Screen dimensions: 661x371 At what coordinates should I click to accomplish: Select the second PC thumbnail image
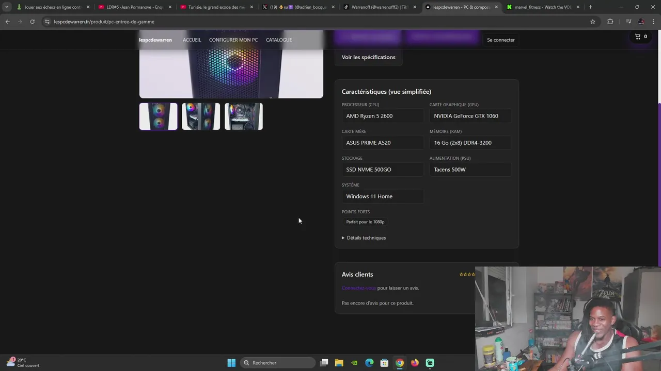pyautogui.click(x=201, y=116)
